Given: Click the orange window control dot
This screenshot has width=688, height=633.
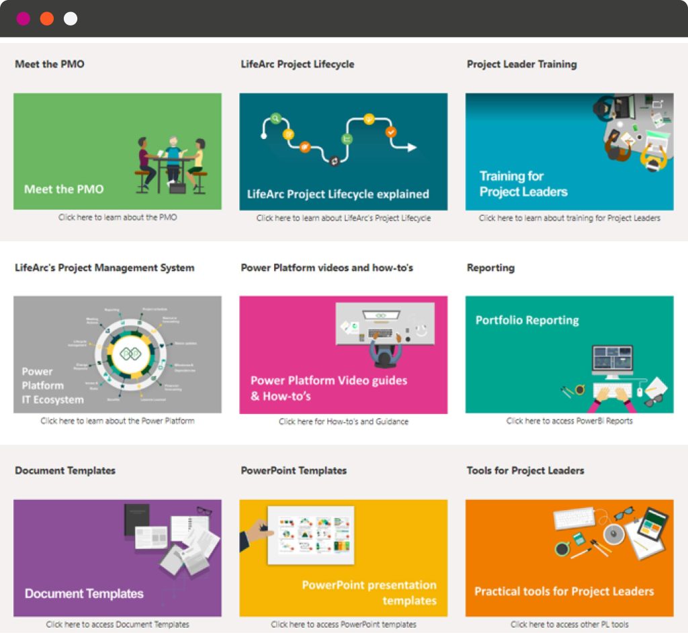Looking at the screenshot, I should coord(47,19).
